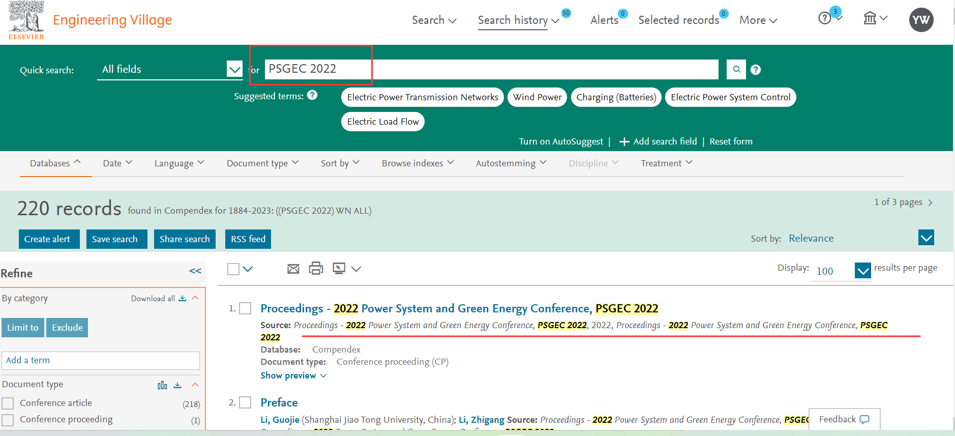Click the magnifier search submit button

click(x=736, y=69)
